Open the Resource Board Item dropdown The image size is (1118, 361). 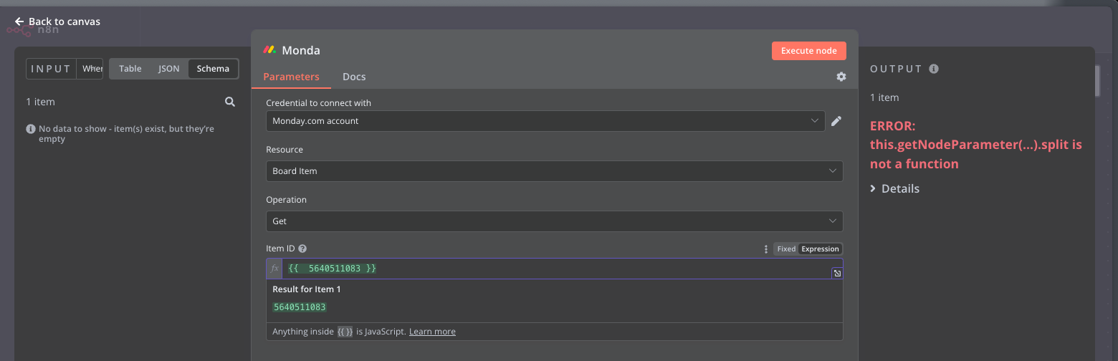point(555,171)
